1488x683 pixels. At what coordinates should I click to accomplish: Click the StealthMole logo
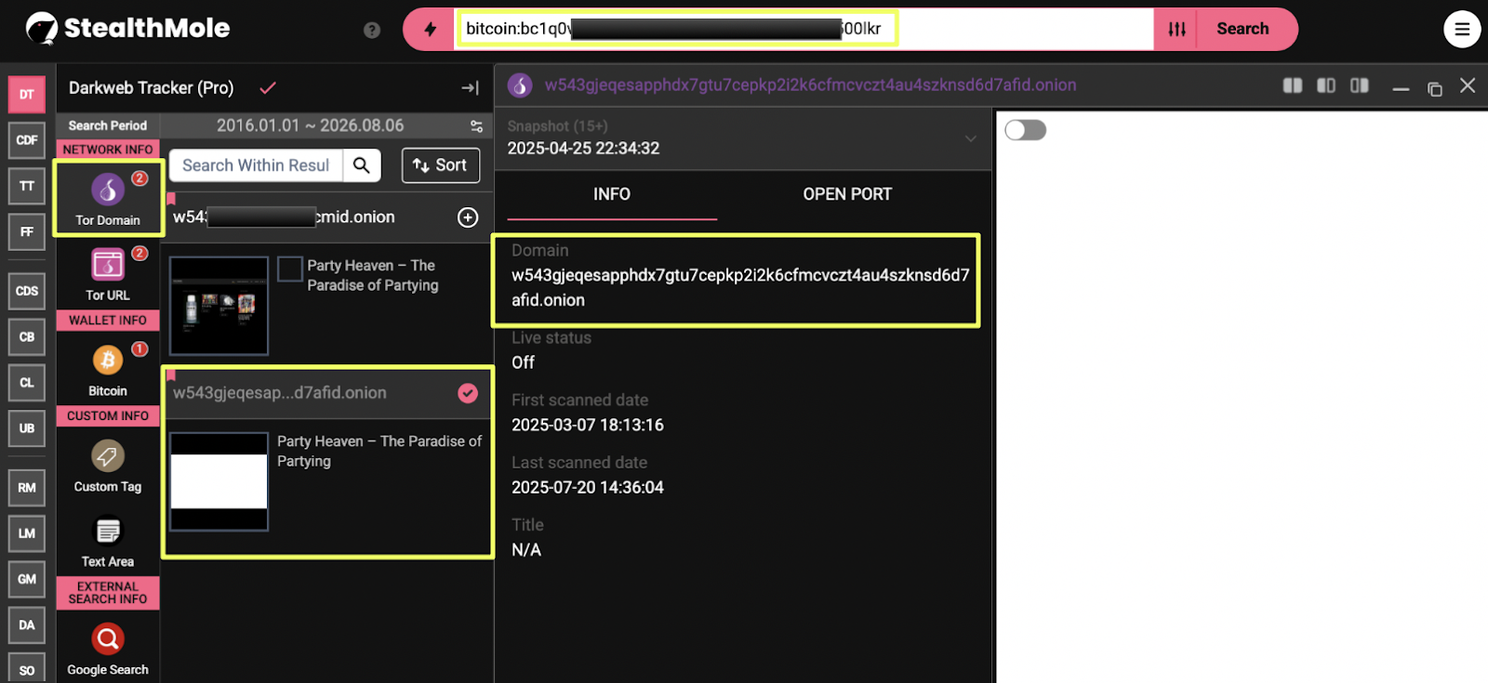(x=127, y=29)
